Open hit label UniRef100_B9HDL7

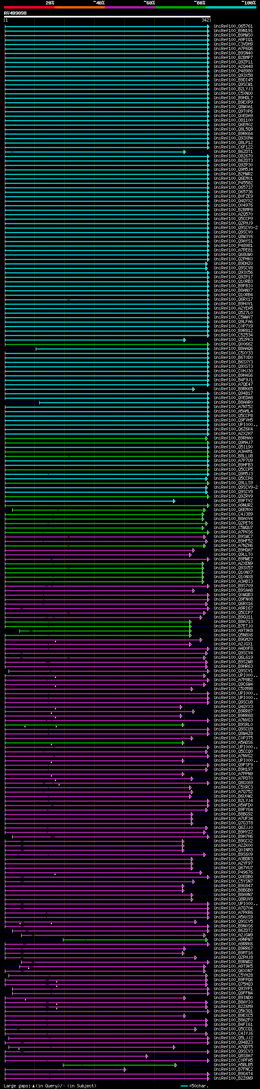tap(234, 98)
